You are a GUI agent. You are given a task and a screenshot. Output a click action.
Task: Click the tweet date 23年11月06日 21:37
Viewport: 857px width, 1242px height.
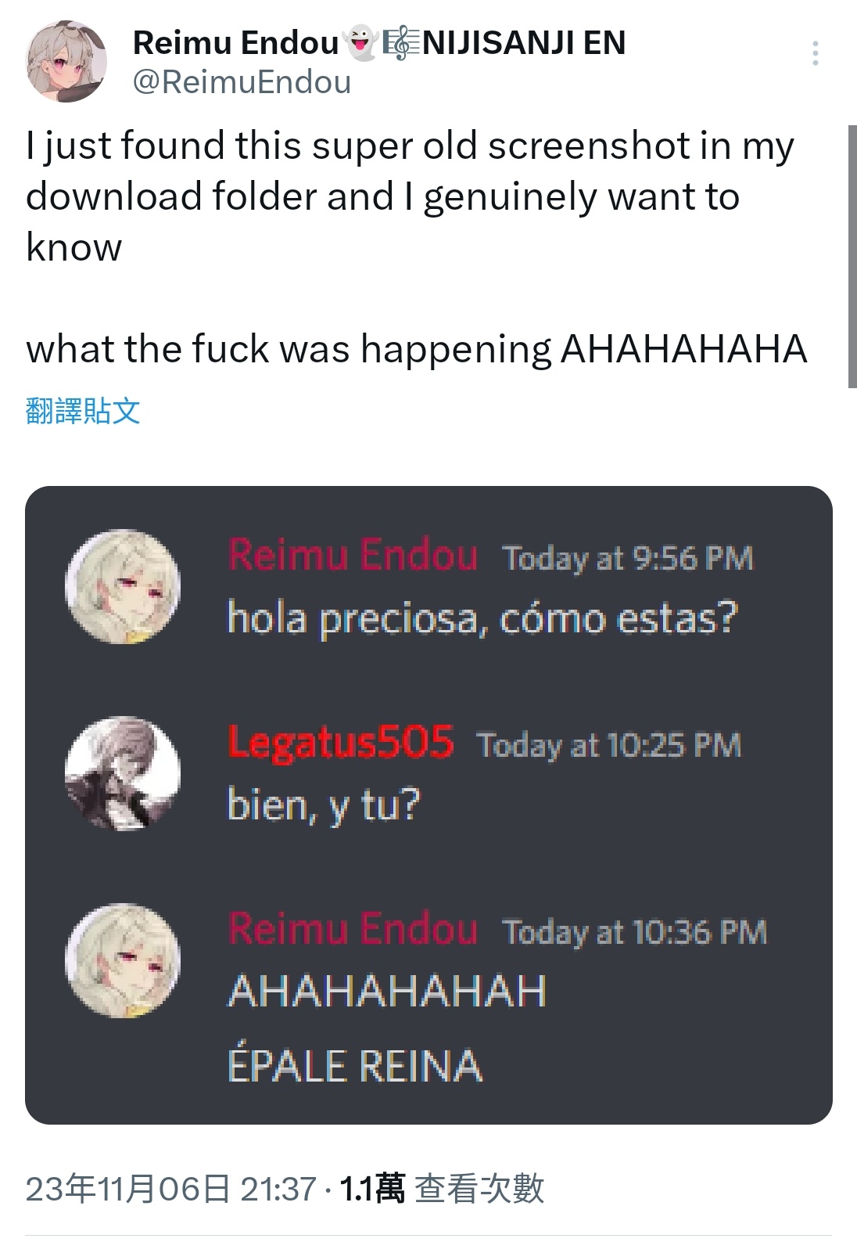pos(170,1188)
